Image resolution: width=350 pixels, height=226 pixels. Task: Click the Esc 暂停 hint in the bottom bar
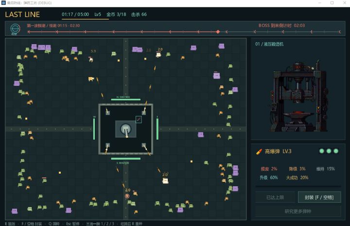coord(73,224)
